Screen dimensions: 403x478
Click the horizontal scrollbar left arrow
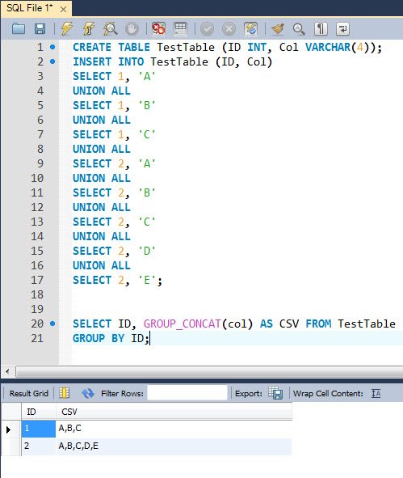(7, 371)
